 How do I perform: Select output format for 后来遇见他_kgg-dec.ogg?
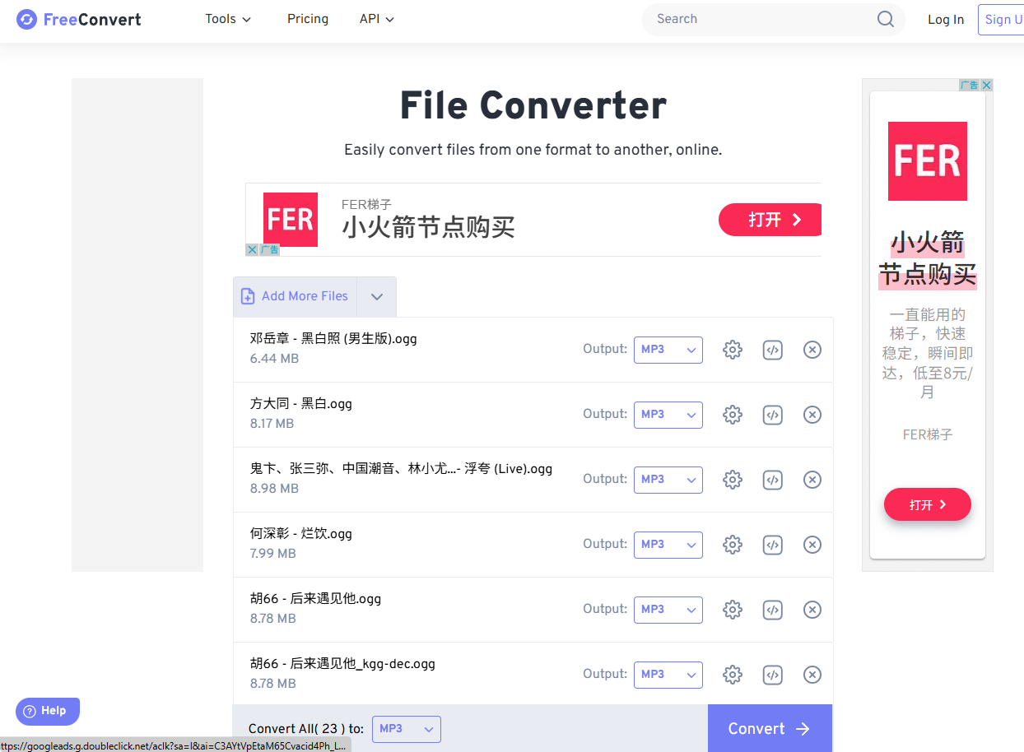[x=668, y=675]
